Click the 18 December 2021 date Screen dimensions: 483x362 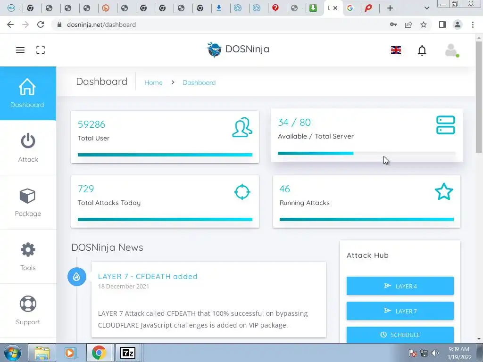(123, 286)
